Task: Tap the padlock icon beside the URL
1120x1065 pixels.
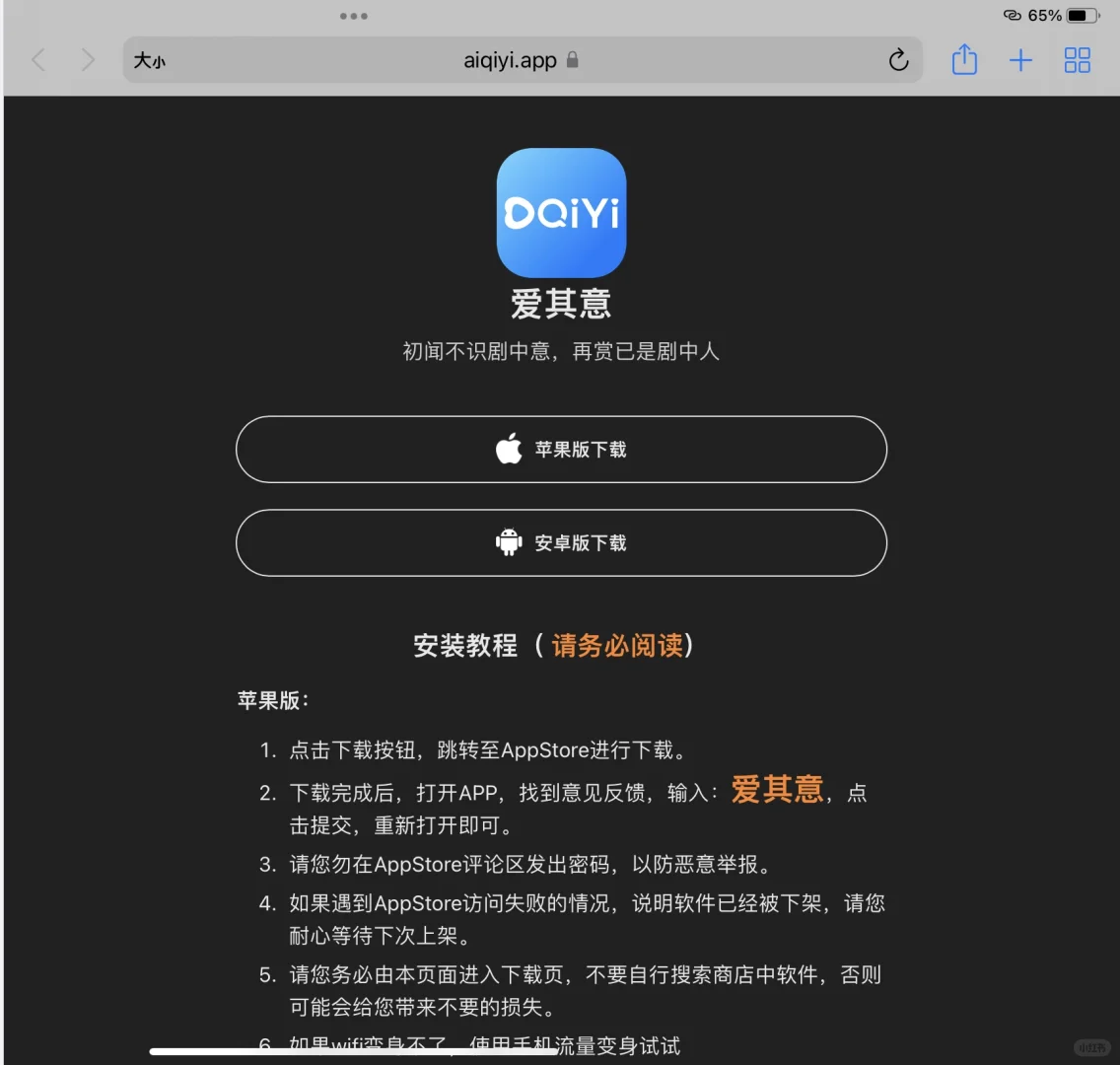Action: pos(572,59)
